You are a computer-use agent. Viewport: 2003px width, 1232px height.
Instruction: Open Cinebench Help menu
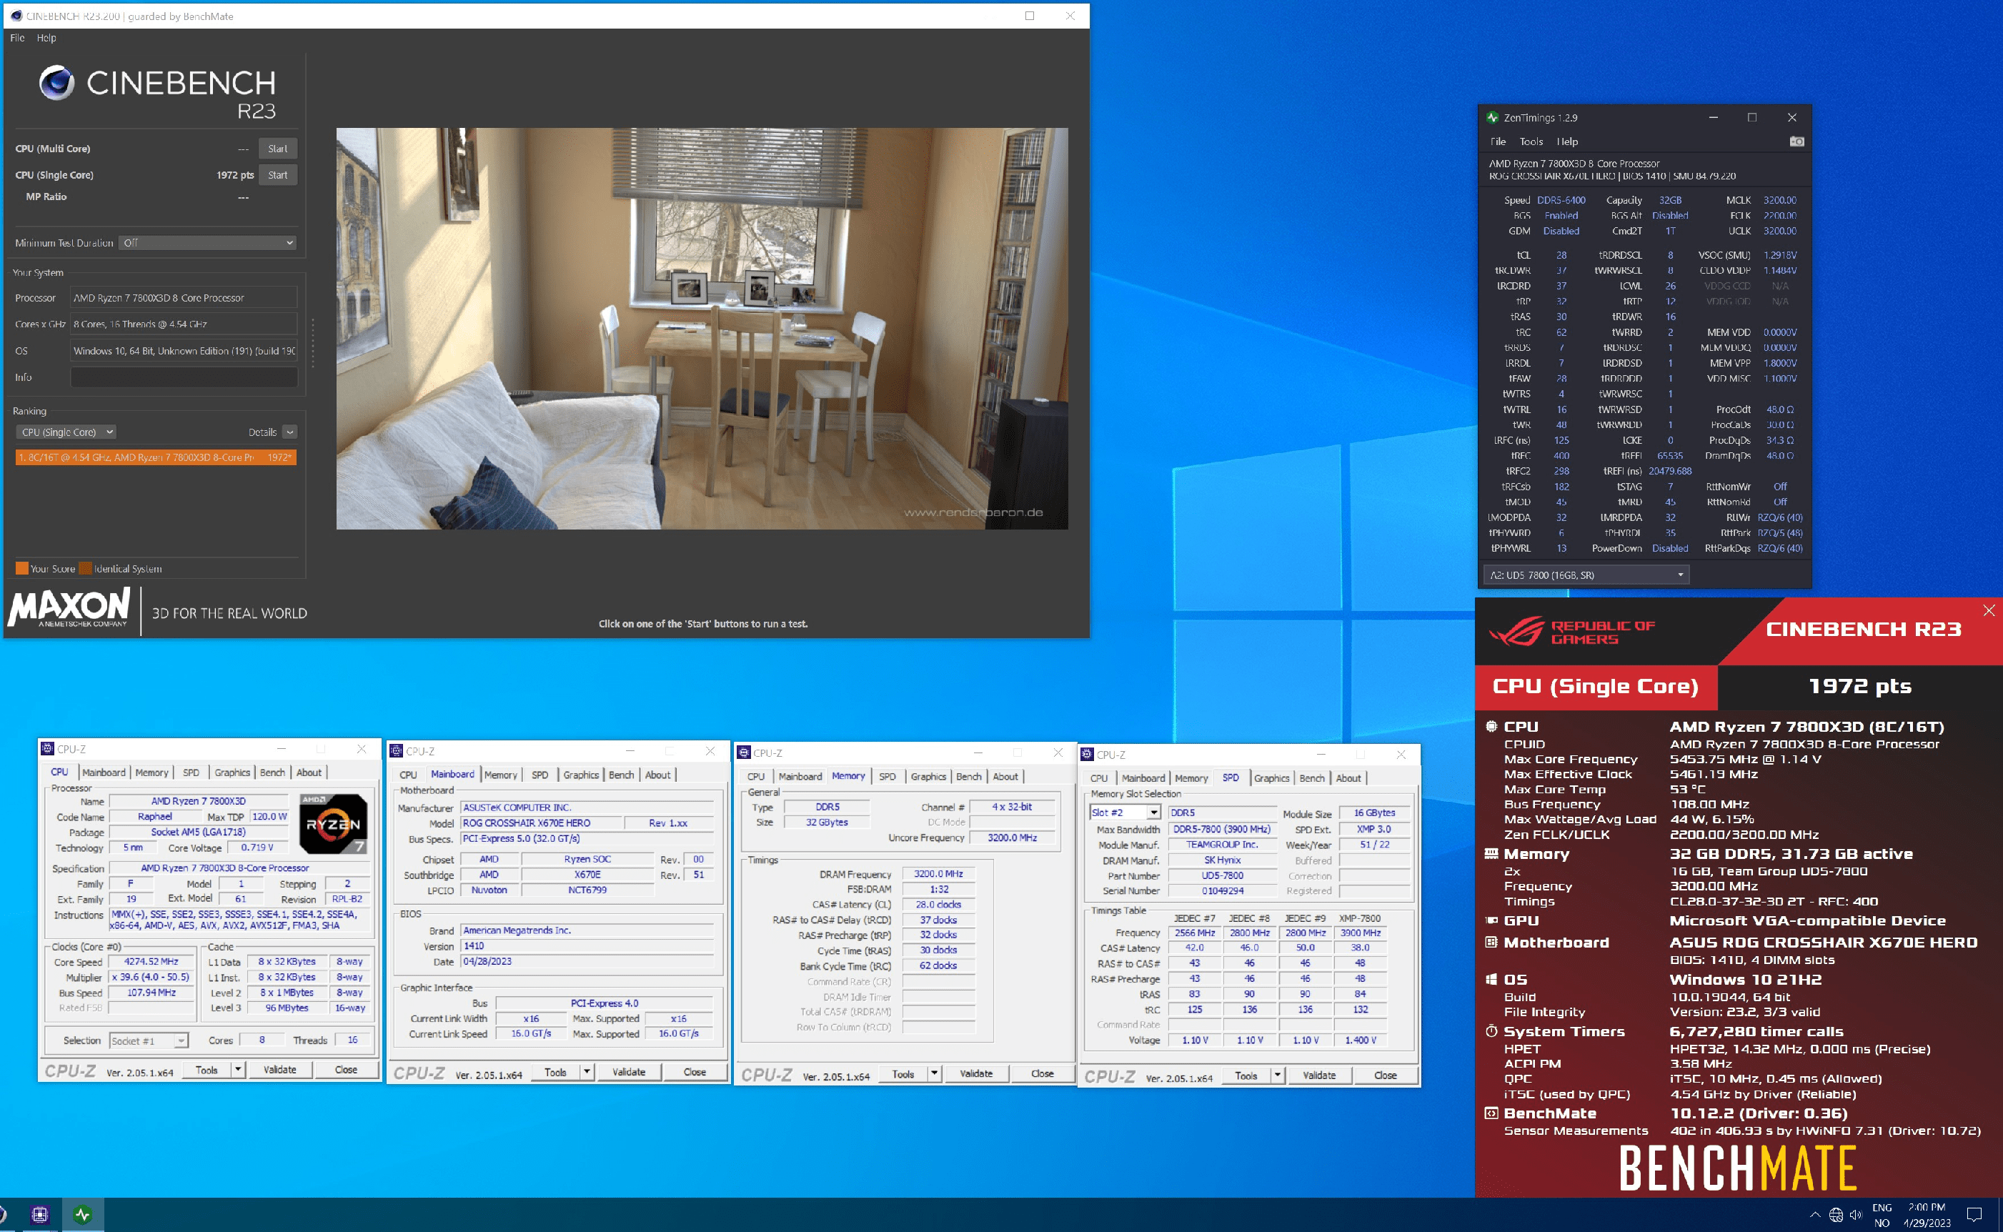tap(46, 37)
